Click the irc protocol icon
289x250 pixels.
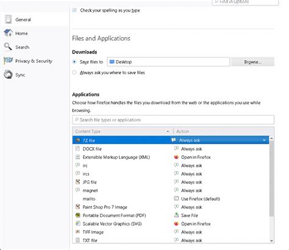(x=77, y=165)
